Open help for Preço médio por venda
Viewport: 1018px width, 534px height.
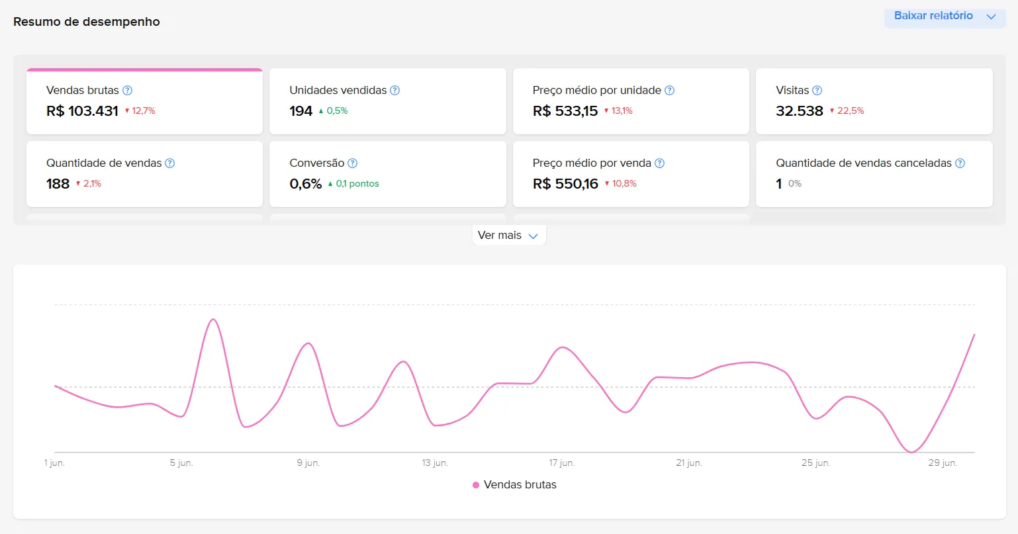coord(658,163)
